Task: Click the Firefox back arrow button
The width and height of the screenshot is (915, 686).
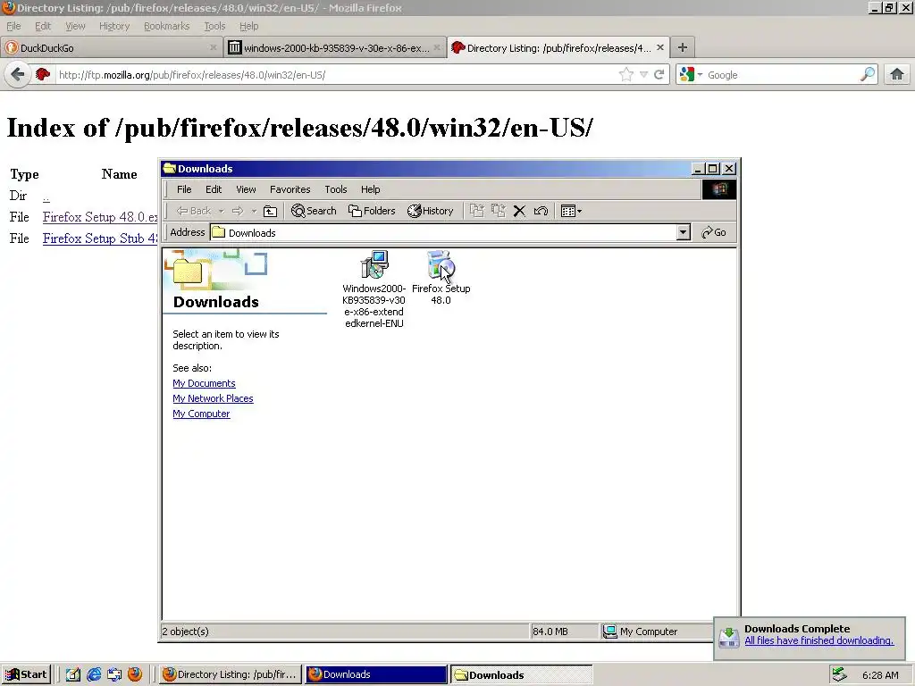Action: pyautogui.click(x=18, y=75)
